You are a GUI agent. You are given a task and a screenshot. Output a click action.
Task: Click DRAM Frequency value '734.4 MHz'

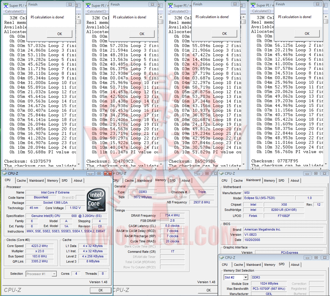tap(172, 215)
